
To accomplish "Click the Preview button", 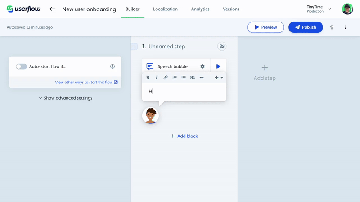I will click(265, 27).
